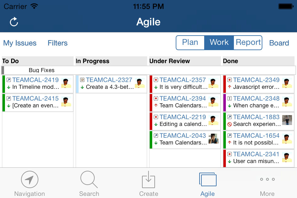Image resolution: width=297 pixels, height=198 pixels.
Task: Tap the blocked icon on TEAMCAL-1883
Action: [230, 124]
